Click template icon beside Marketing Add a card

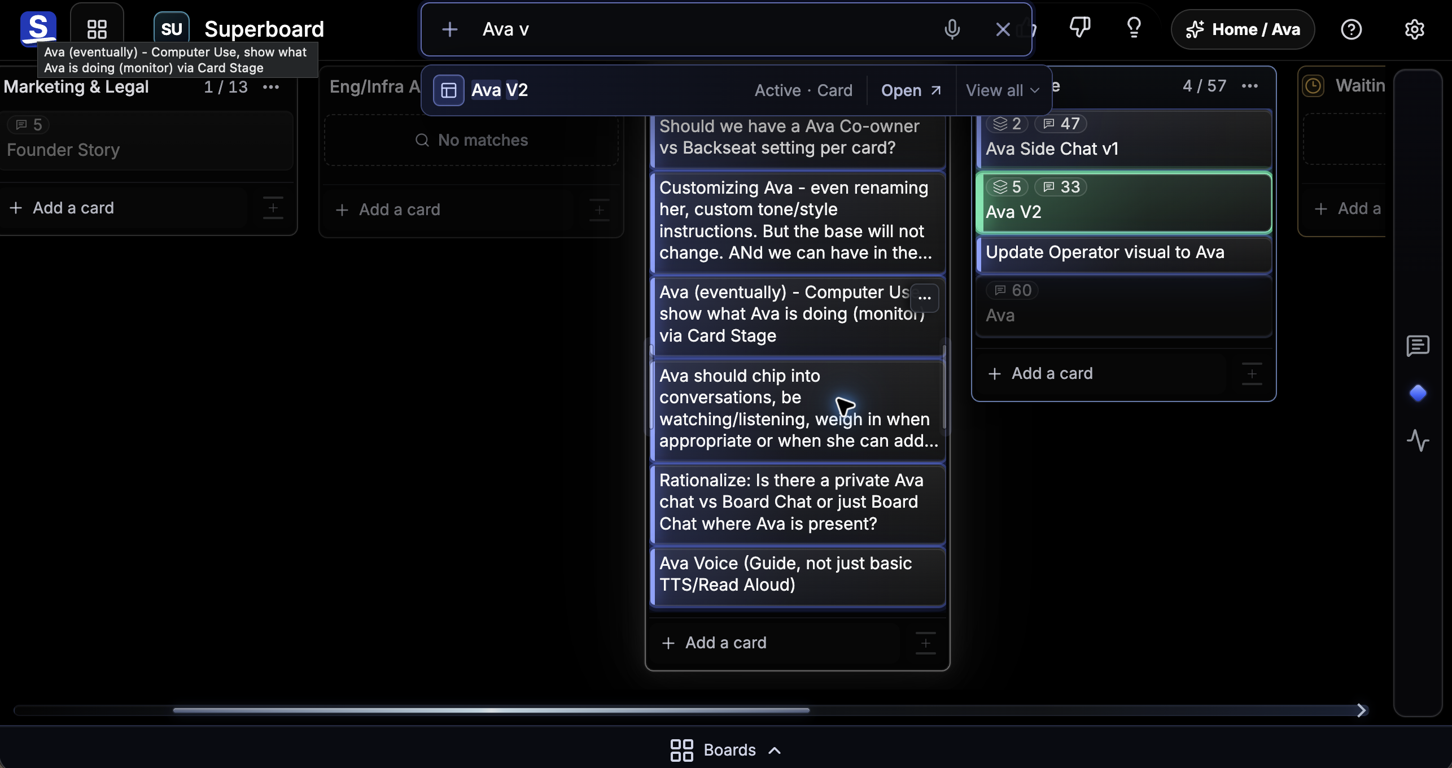(x=273, y=208)
